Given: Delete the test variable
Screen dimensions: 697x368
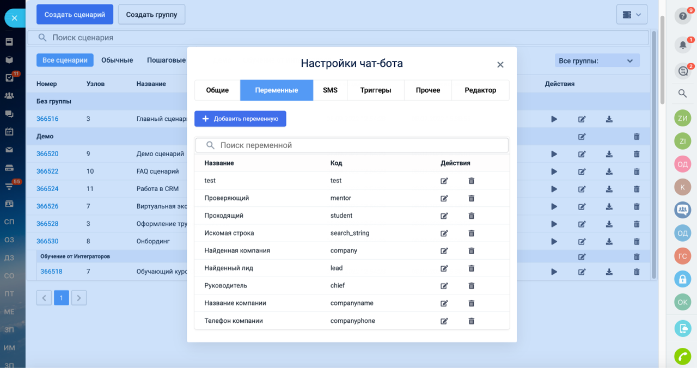Looking at the screenshot, I should click(x=472, y=181).
